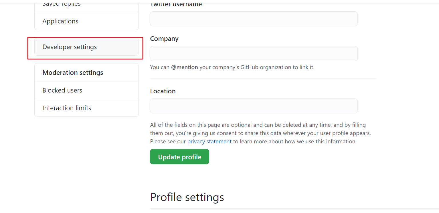The image size is (439, 213).
Task: Click the divider line above Location
Action: point(263,79)
